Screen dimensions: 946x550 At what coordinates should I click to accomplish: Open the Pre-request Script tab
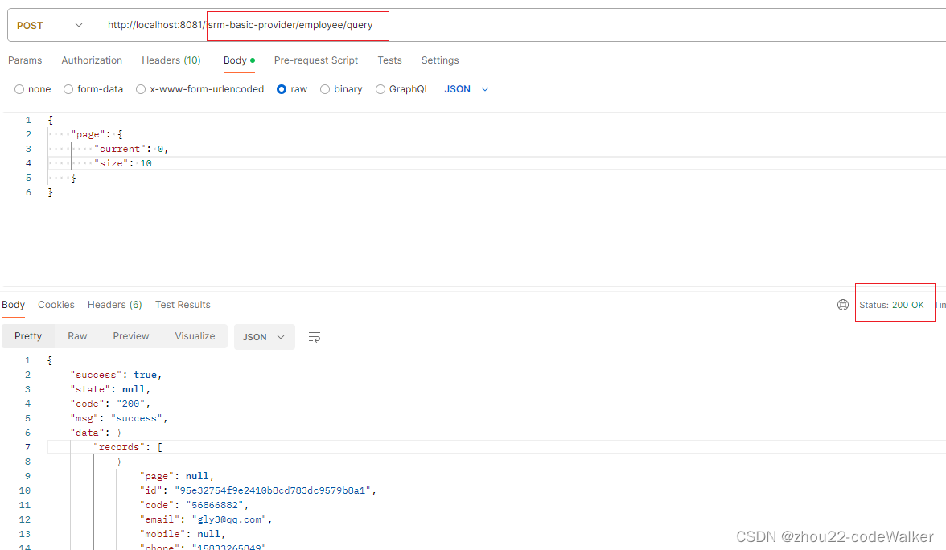(x=316, y=60)
